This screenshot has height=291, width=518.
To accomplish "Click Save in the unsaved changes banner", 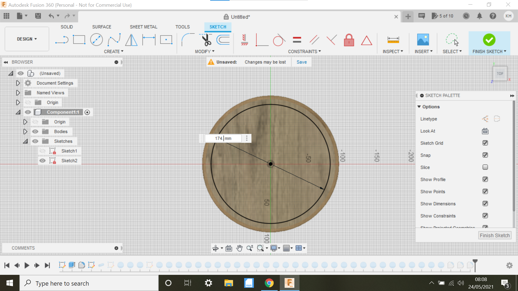I will coord(301,62).
